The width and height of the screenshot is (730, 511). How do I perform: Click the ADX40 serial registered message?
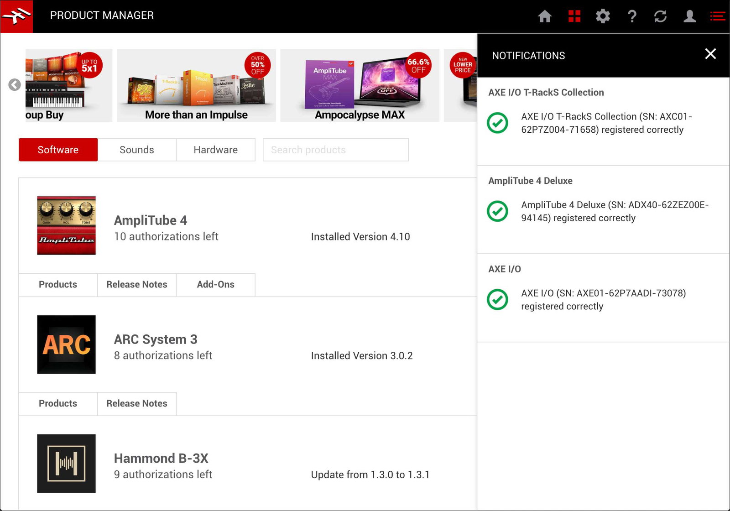point(615,211)
